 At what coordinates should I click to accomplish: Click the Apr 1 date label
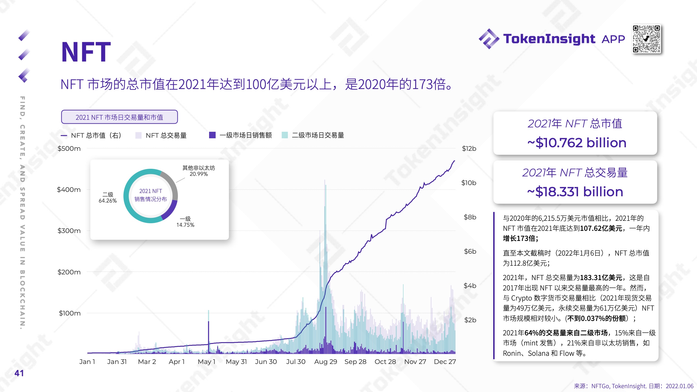[177, 362]
